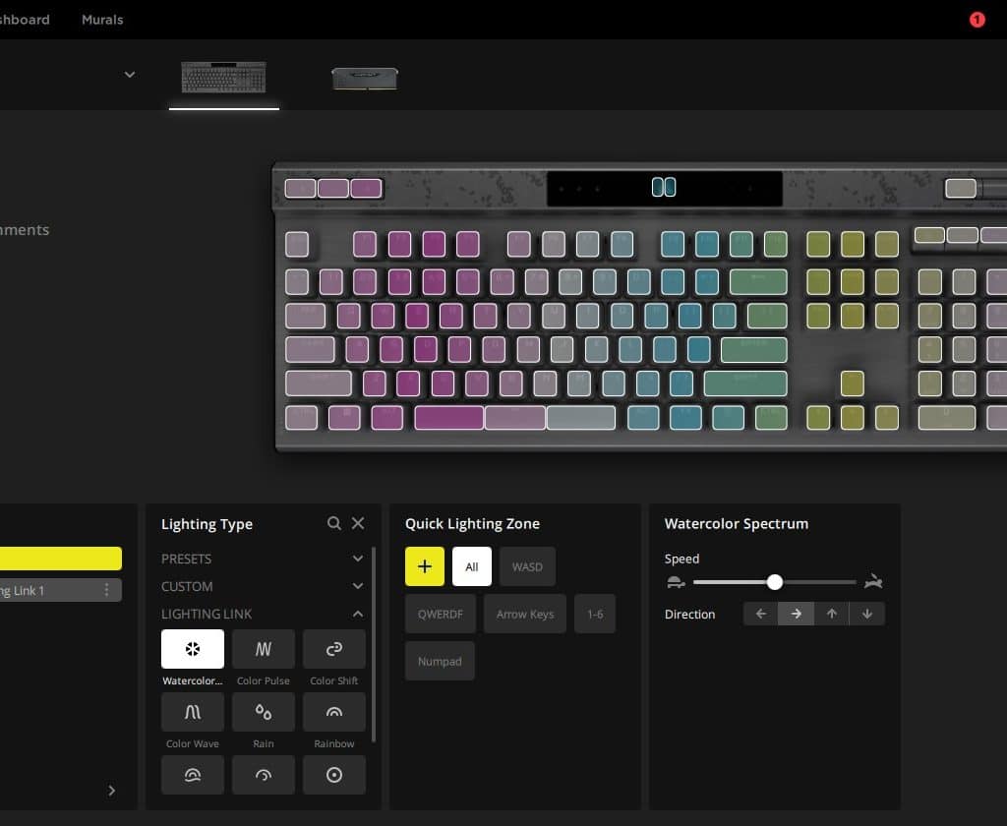Select the Watercolor Spectrum lighting effect
The height and width of the screenshot is (826, 1007).
click(x=193, y=649)
